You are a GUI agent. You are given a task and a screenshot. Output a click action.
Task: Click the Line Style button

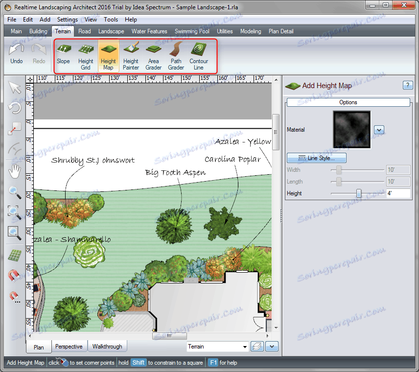click(x=316, y=158)
